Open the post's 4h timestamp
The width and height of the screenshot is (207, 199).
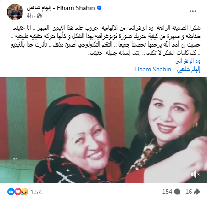(29, 16)
